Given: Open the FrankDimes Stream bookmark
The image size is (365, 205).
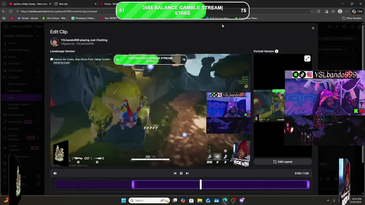Looking at the screenshot, I should pos(247,18).
